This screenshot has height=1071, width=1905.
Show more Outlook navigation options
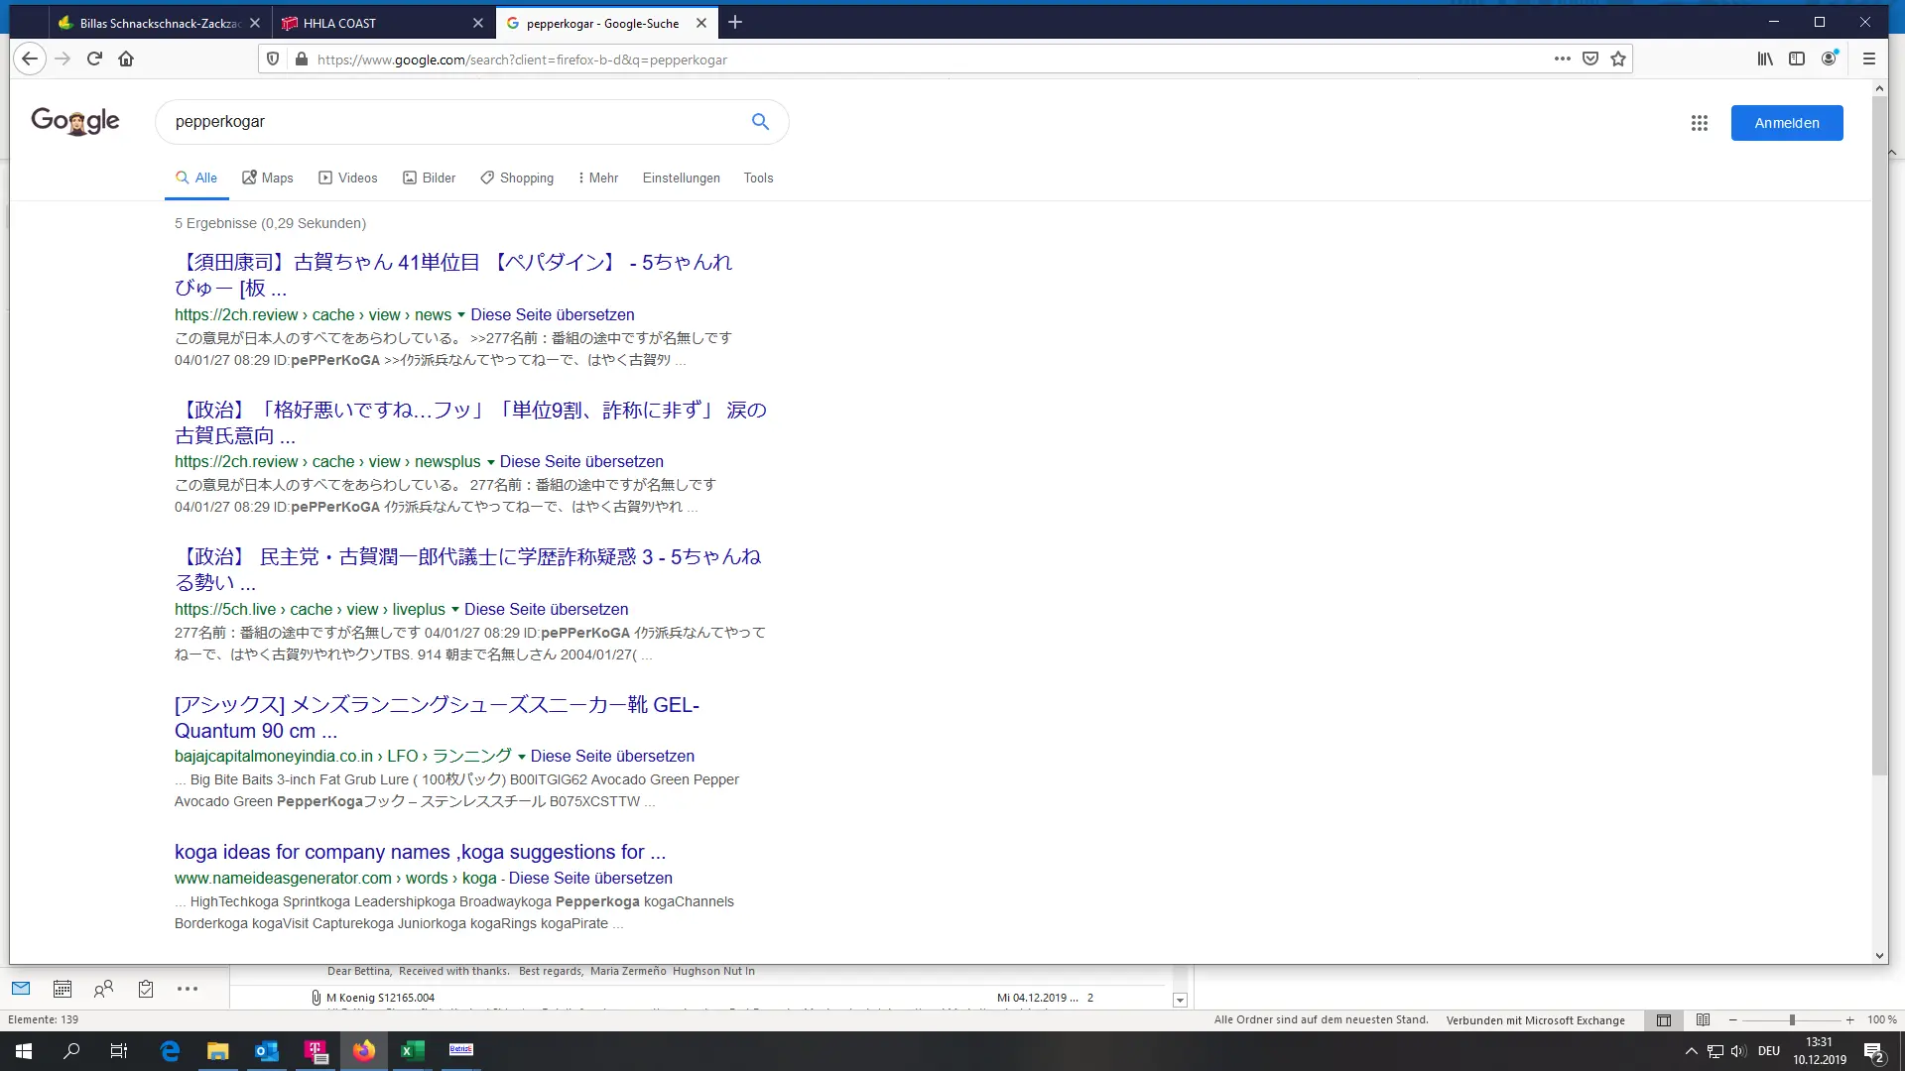[188, 988]
